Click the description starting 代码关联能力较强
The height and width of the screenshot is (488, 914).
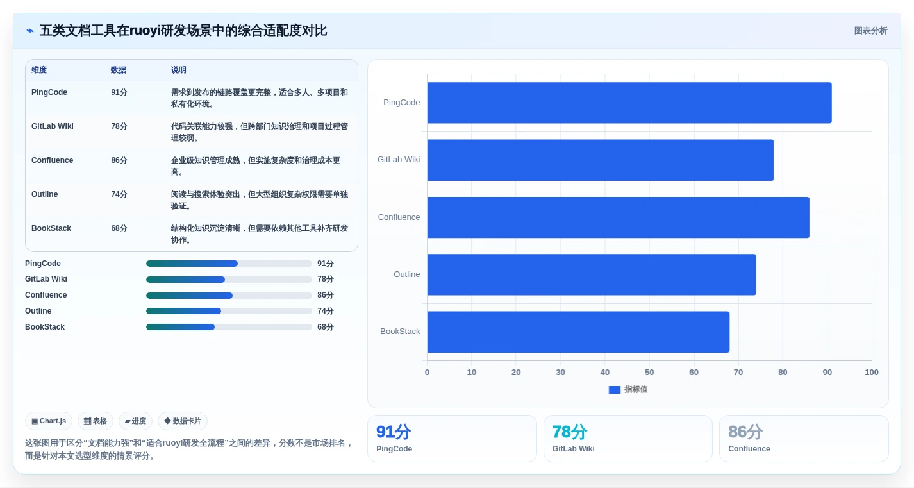coord(260,132)
